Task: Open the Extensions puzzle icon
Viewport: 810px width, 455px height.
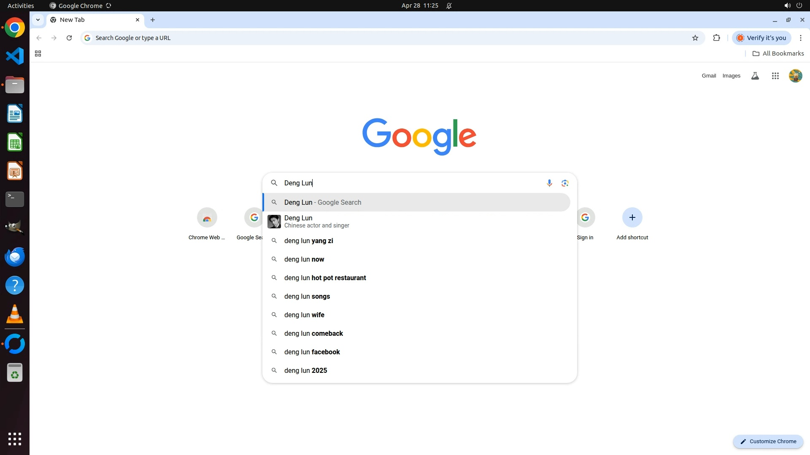Action: tap(716, 38)
